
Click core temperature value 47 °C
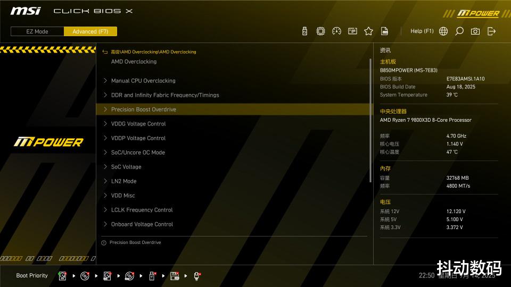[452, 152]
